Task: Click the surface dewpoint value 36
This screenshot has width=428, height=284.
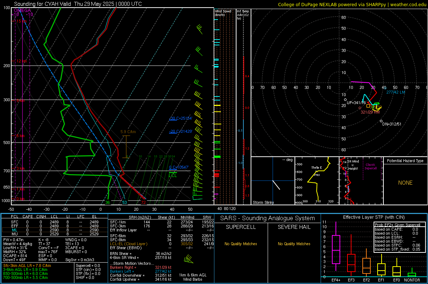Action: coord(108,202)
